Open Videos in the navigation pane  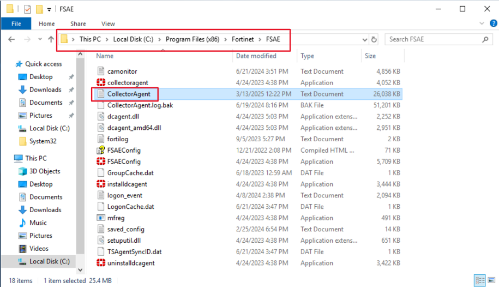pos(39,249)
